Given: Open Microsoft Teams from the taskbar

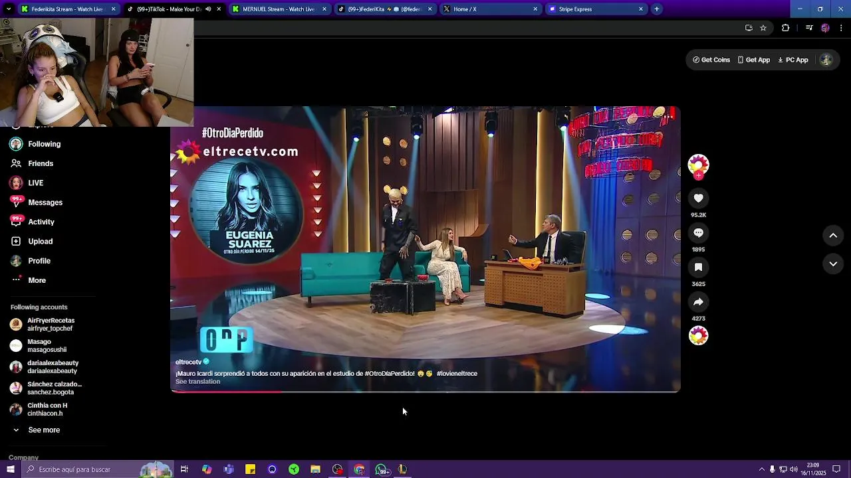Looking at the screenshot, I should (x=229, y=469).
